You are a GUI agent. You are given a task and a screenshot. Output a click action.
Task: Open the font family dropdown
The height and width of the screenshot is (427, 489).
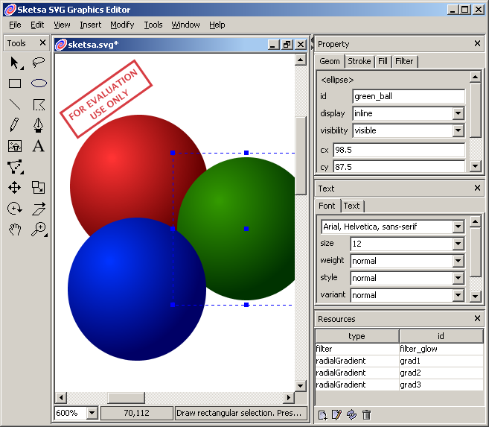tap(458, 227)
